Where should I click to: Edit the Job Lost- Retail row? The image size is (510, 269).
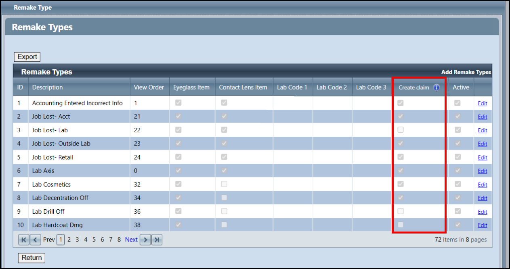click(482, 158)
